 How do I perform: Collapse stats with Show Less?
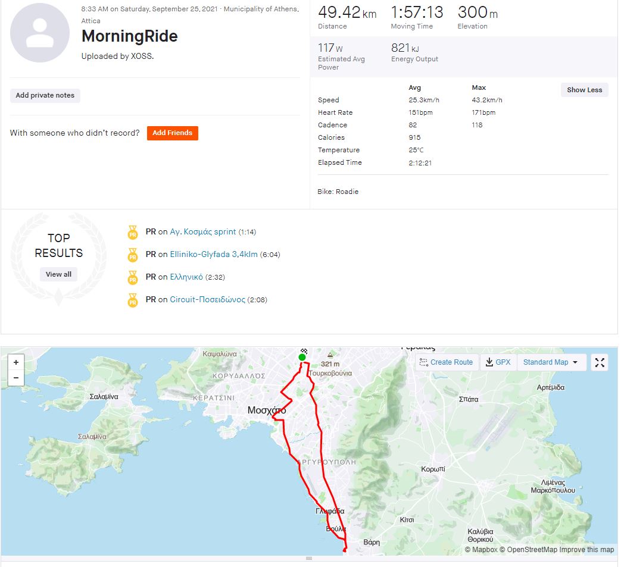tap(584, 90)
